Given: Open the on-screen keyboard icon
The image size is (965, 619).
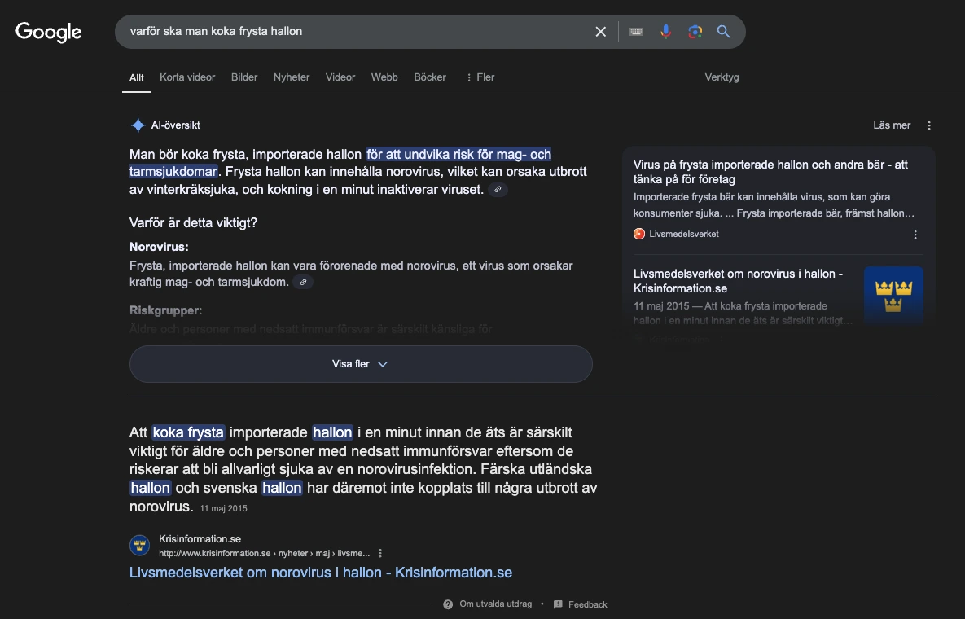Looking at the screenshot, I should (636, 31).
